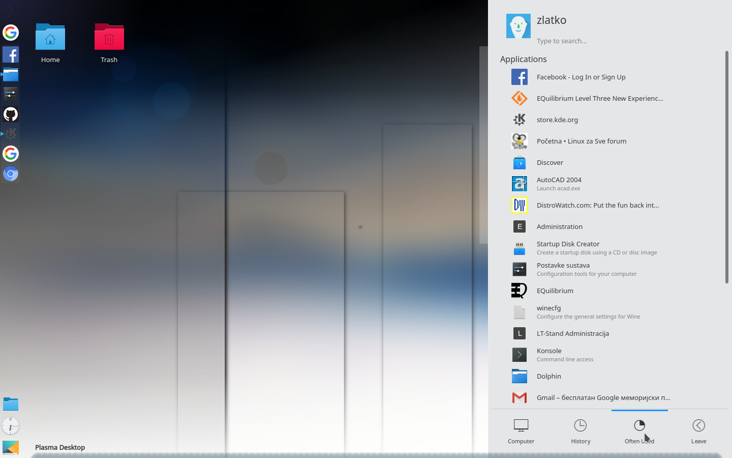The height and width of the screenshot is (458, 732).
Task: Open the Trash folder on desktop
Action: pos(109,43)
